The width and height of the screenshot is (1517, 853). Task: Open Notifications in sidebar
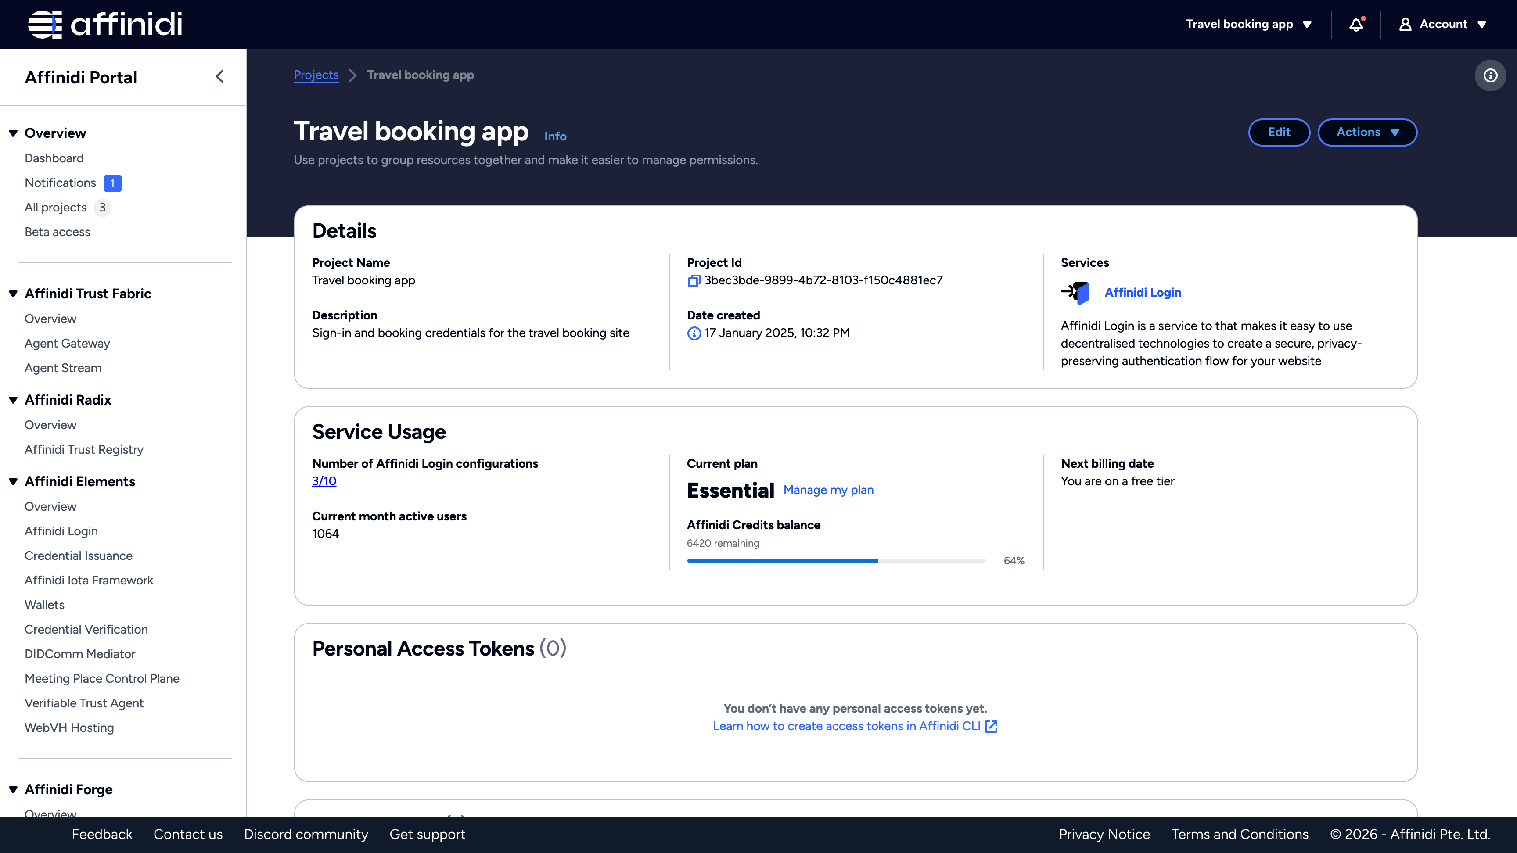[x=60, y=183]
